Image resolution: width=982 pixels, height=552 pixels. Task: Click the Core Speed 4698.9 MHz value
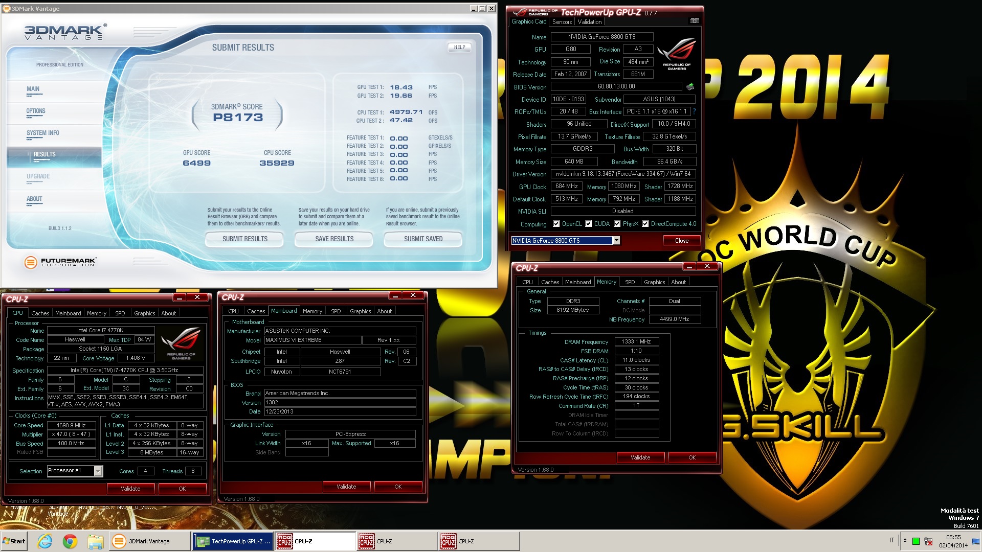[71, 425]
